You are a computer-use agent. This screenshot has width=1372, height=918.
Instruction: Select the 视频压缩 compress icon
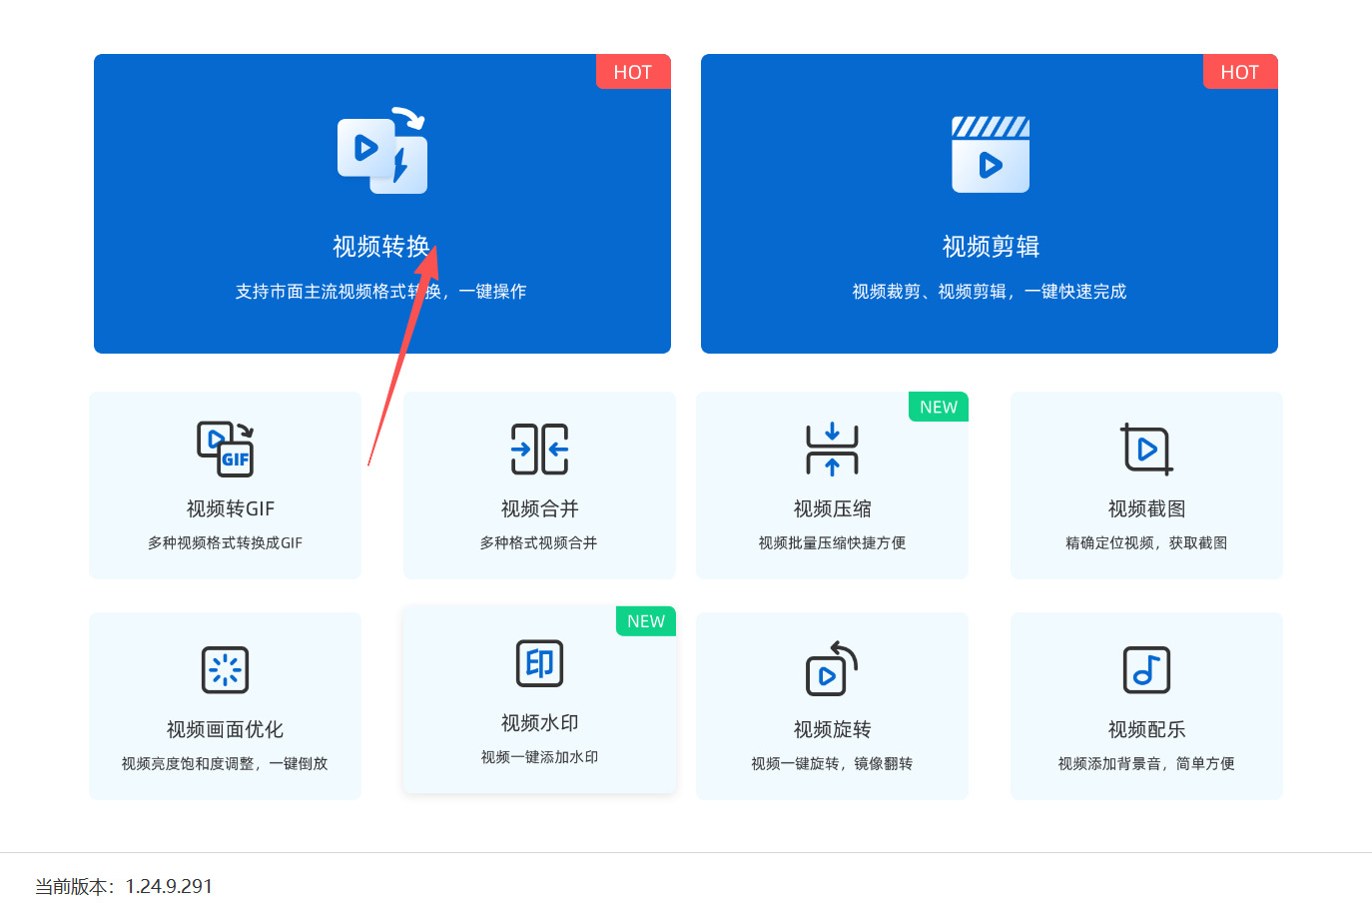coord(833,450)
